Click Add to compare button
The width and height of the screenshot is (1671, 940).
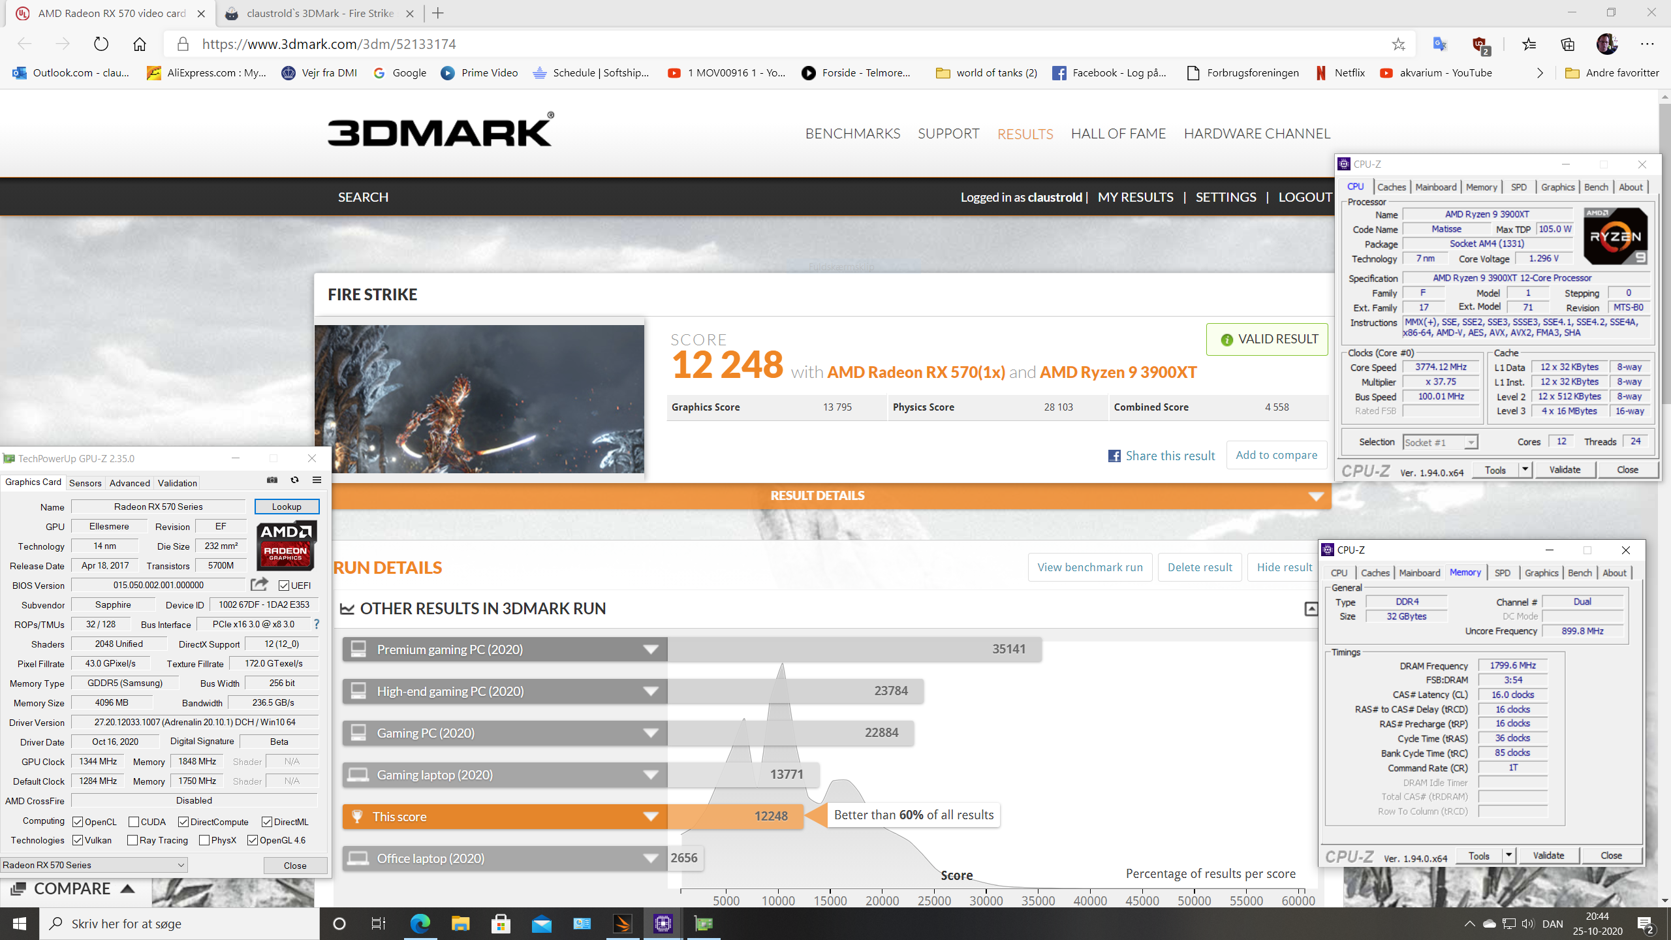(x=1276, y=455)
